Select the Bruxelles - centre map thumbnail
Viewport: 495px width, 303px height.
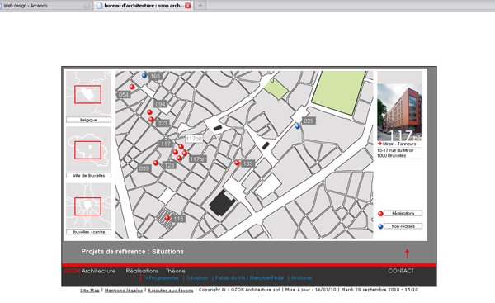89,206
